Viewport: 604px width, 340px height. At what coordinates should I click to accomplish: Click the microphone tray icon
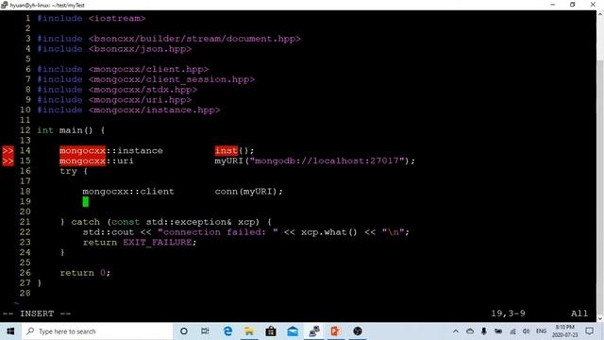(484, 331)
